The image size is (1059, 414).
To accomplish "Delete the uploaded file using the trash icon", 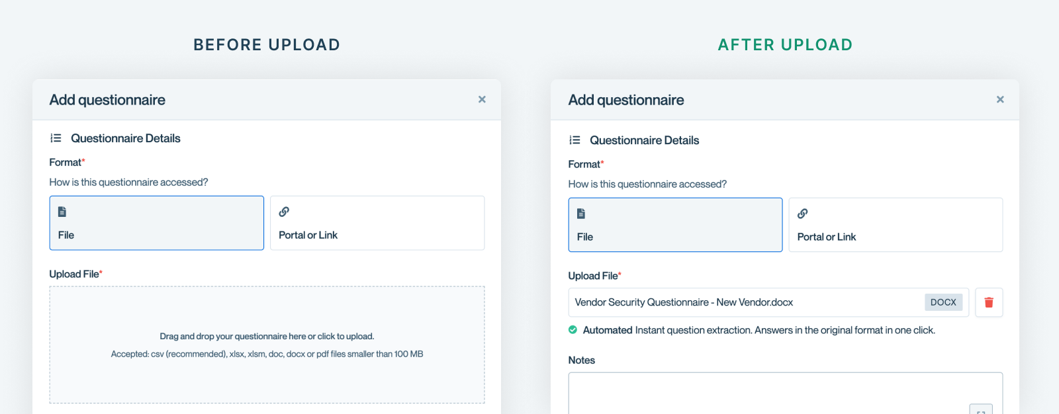I will (989, 302).
